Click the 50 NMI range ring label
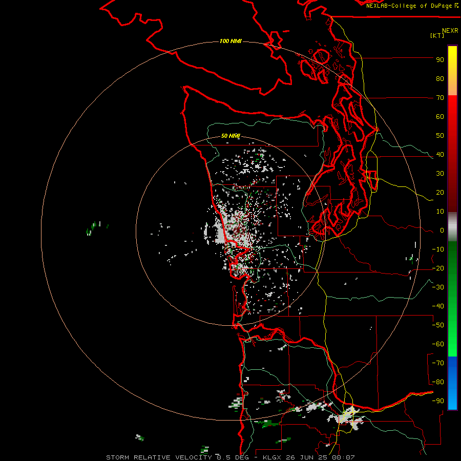The image size is (461, 461). (230, 136)
